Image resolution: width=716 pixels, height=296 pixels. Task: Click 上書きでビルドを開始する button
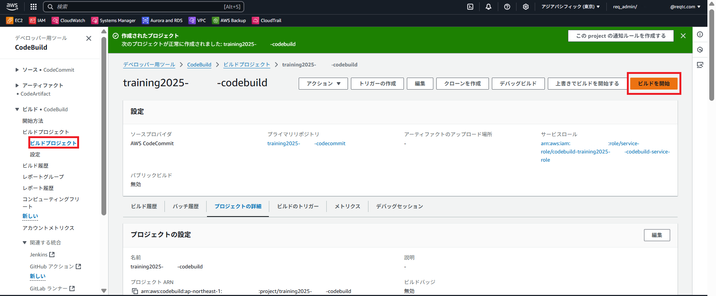[x=587, y=84]
